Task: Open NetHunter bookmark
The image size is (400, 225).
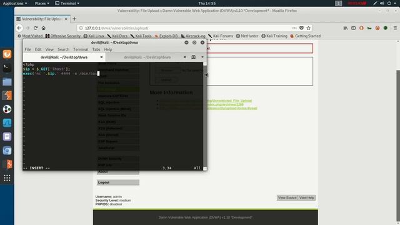Action: (247, 36)
